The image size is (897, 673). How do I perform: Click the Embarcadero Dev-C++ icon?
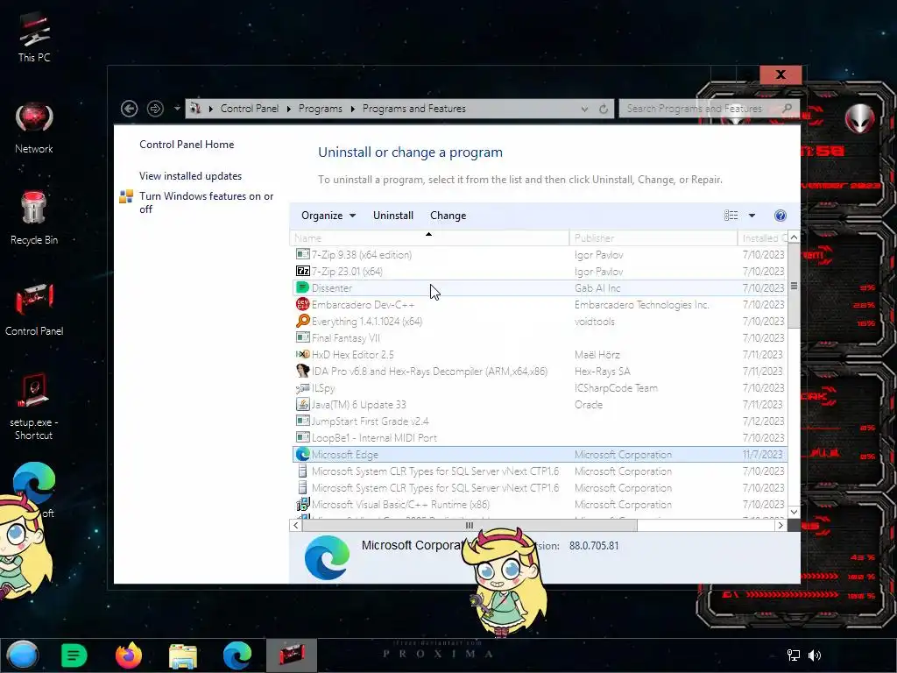click(x=302, y=304)
